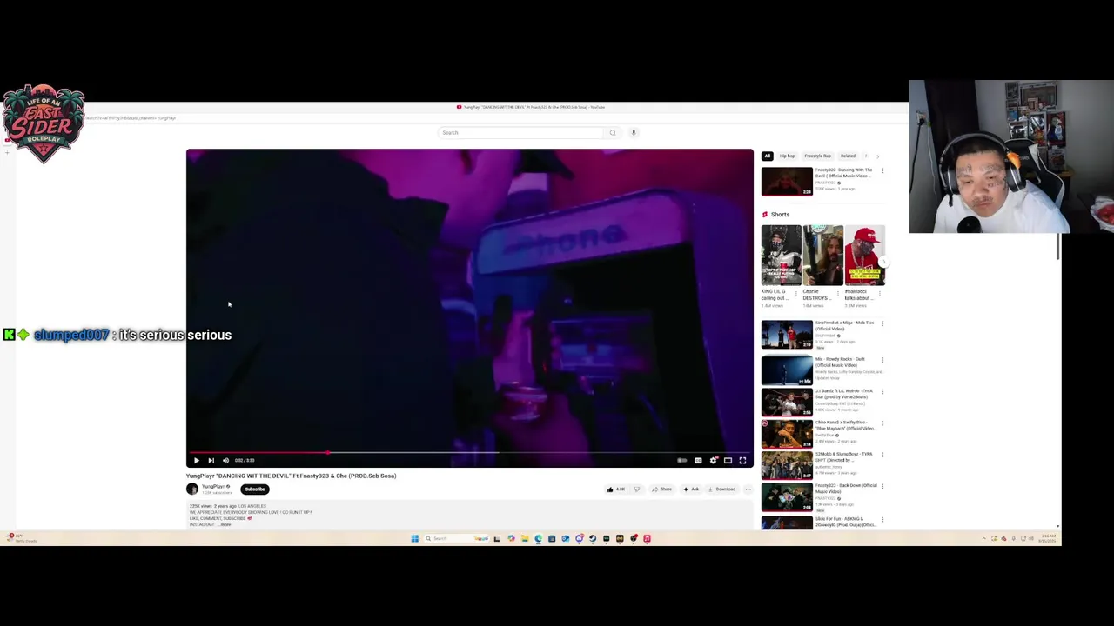Open more actions ellipsis below video
The image size is (1114, 626).
(x=748, y=489)
